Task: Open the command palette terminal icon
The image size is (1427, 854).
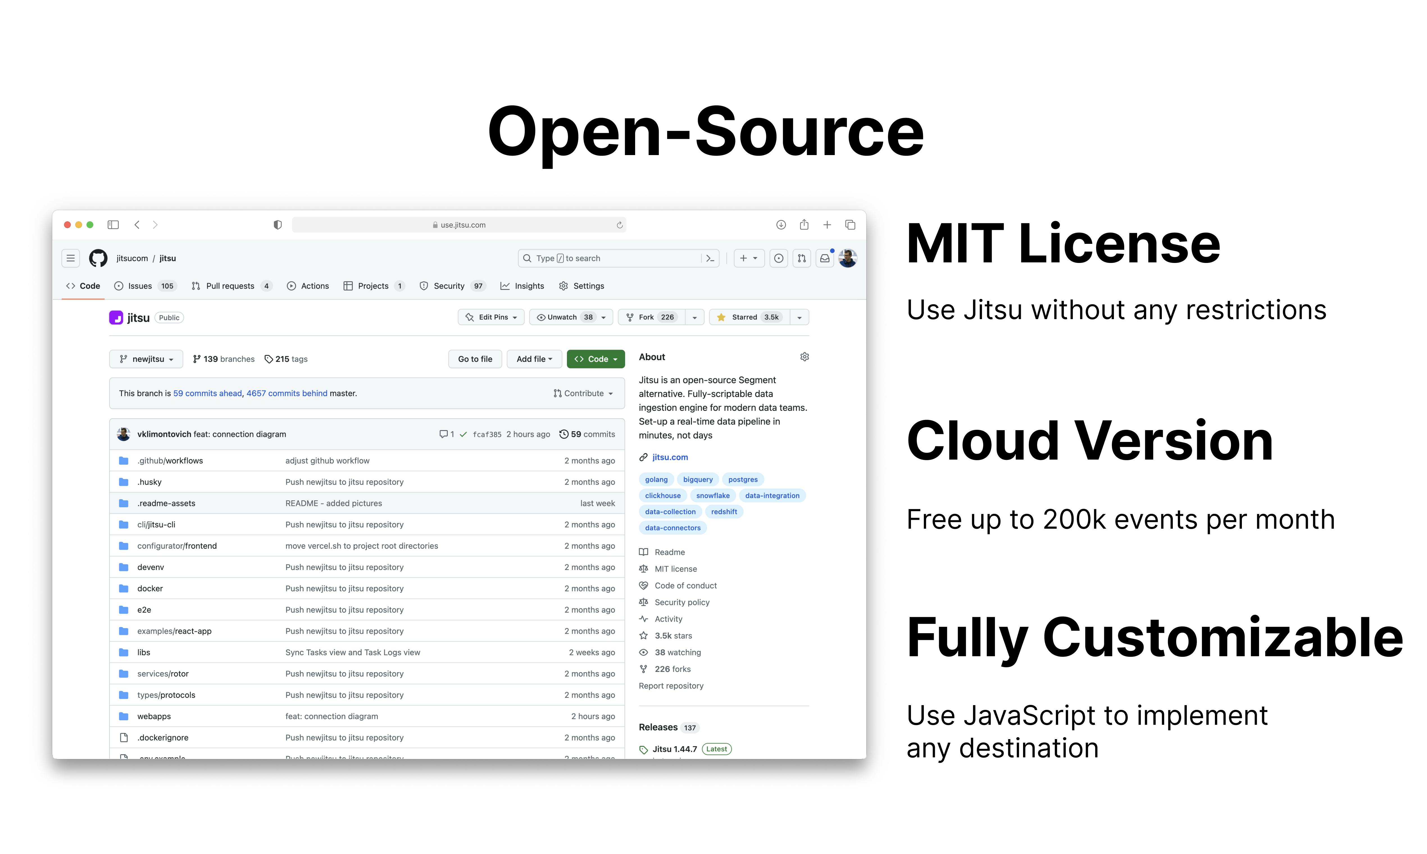Action: coord(710,258)
